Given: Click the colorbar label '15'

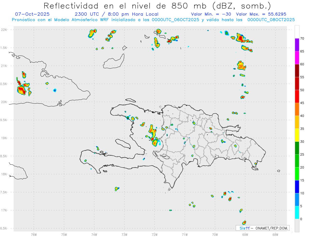Looking at the screenshot, I should coord(302,180).
